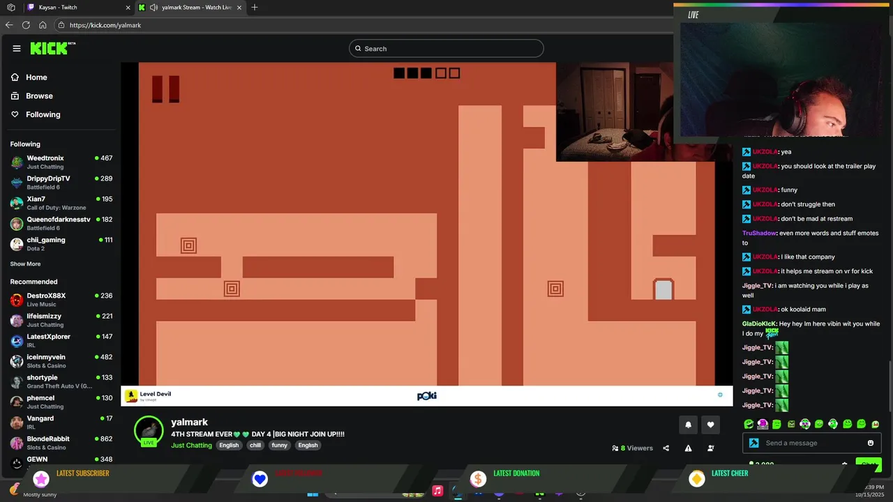Open LatestXplorer recommended channel
893x502 pixels.
[61, 341]
